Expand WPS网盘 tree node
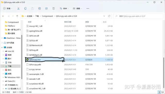 (x=2, y=43)
